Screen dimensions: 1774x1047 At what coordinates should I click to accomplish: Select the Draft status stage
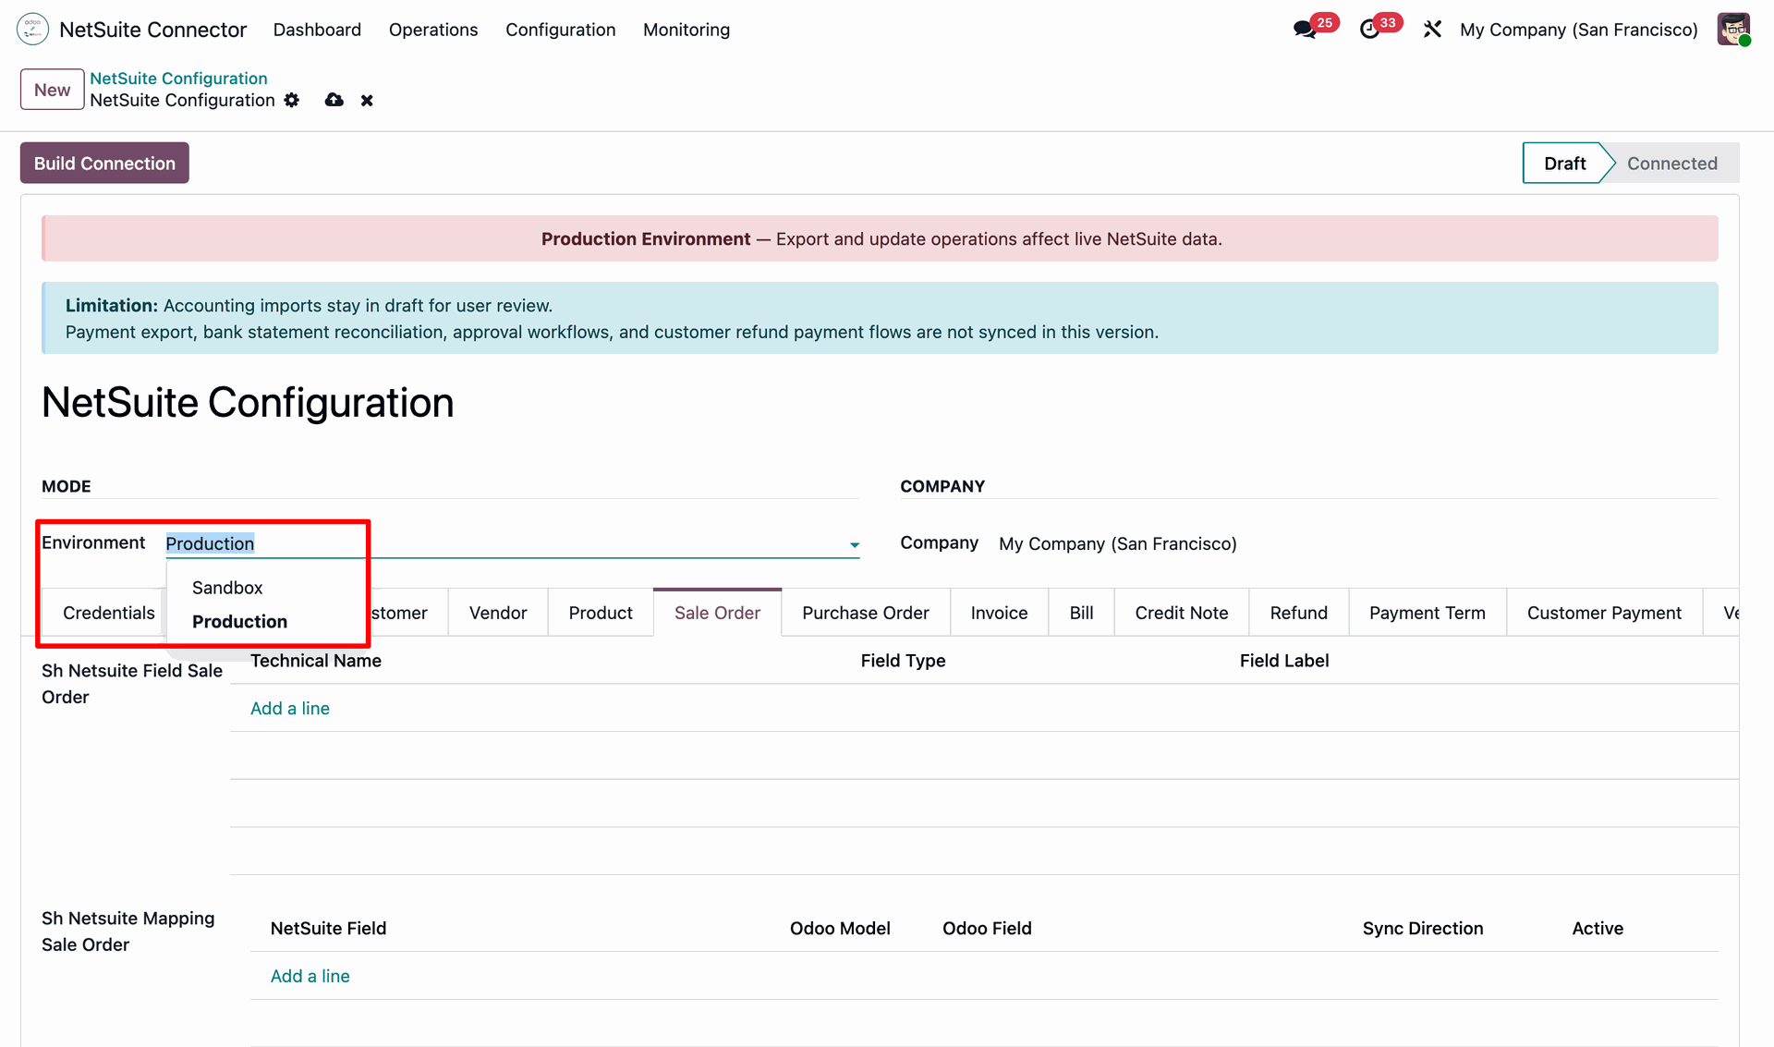tap(1564, 163)
